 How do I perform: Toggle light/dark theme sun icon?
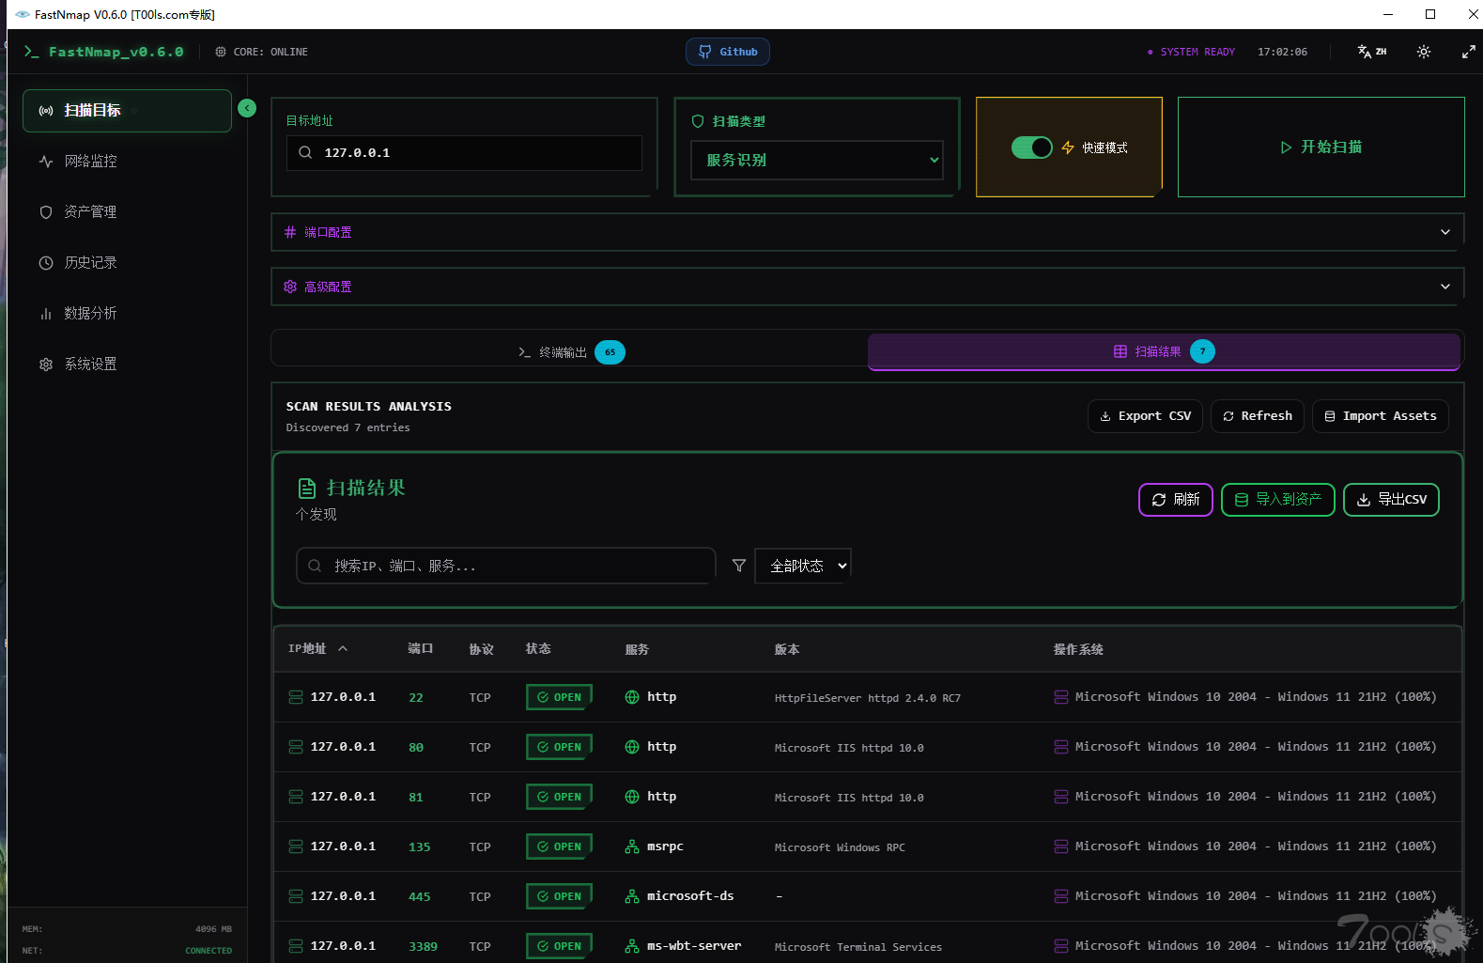[1424, 52]
